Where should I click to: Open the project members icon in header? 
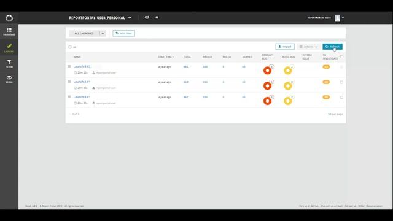(x=147, y=18)
